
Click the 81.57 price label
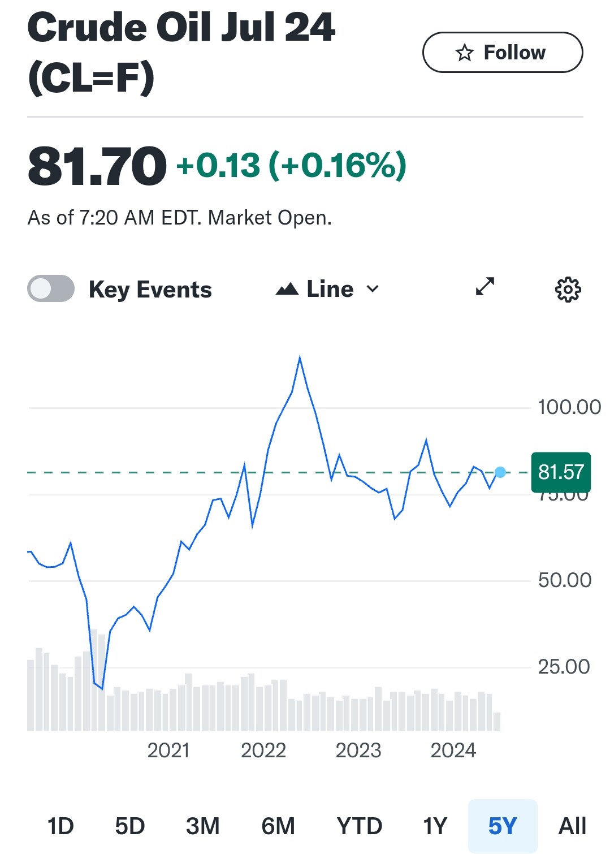561,472
